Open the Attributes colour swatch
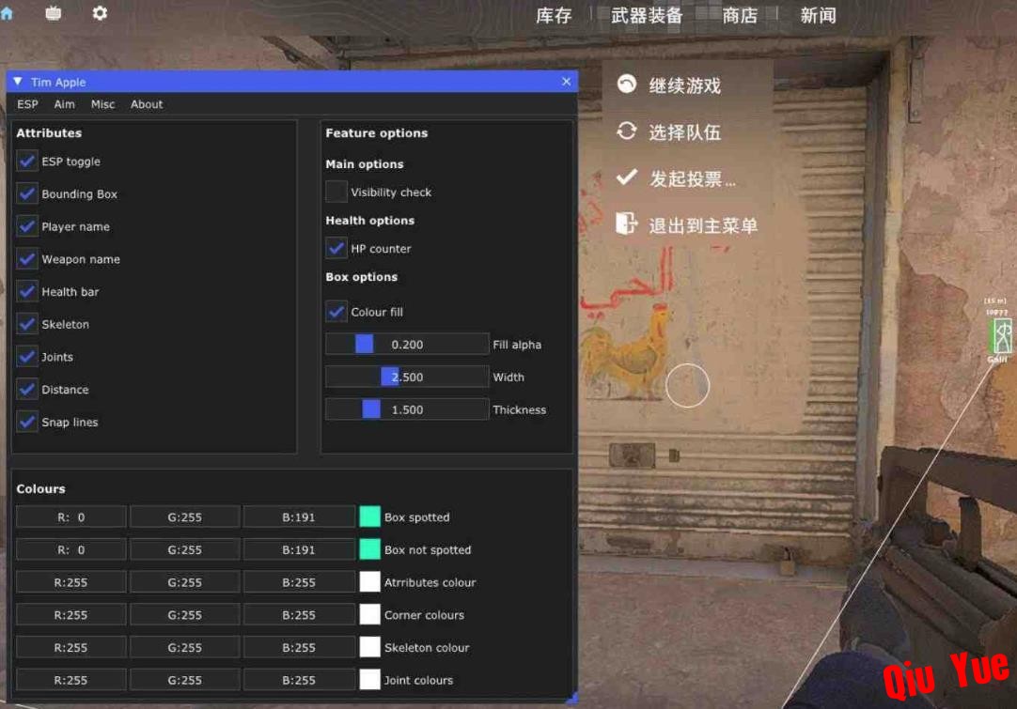 point(369,582)
